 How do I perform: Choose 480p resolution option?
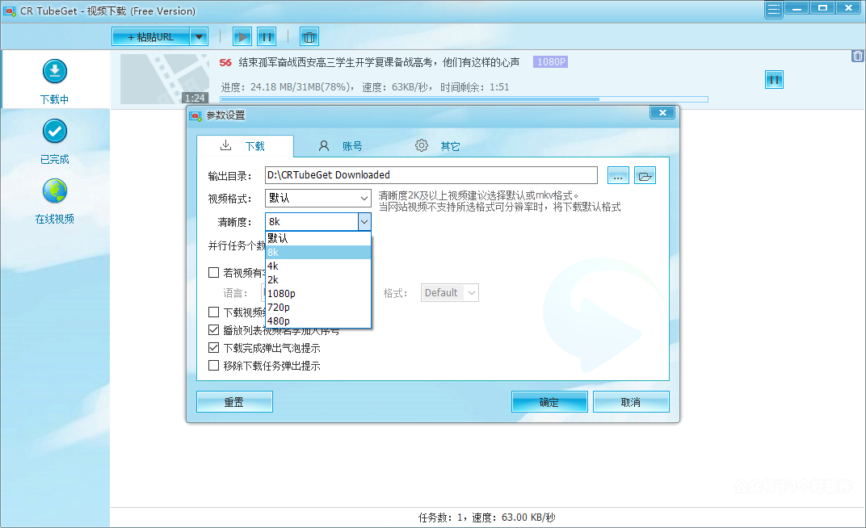click(318, 321)
